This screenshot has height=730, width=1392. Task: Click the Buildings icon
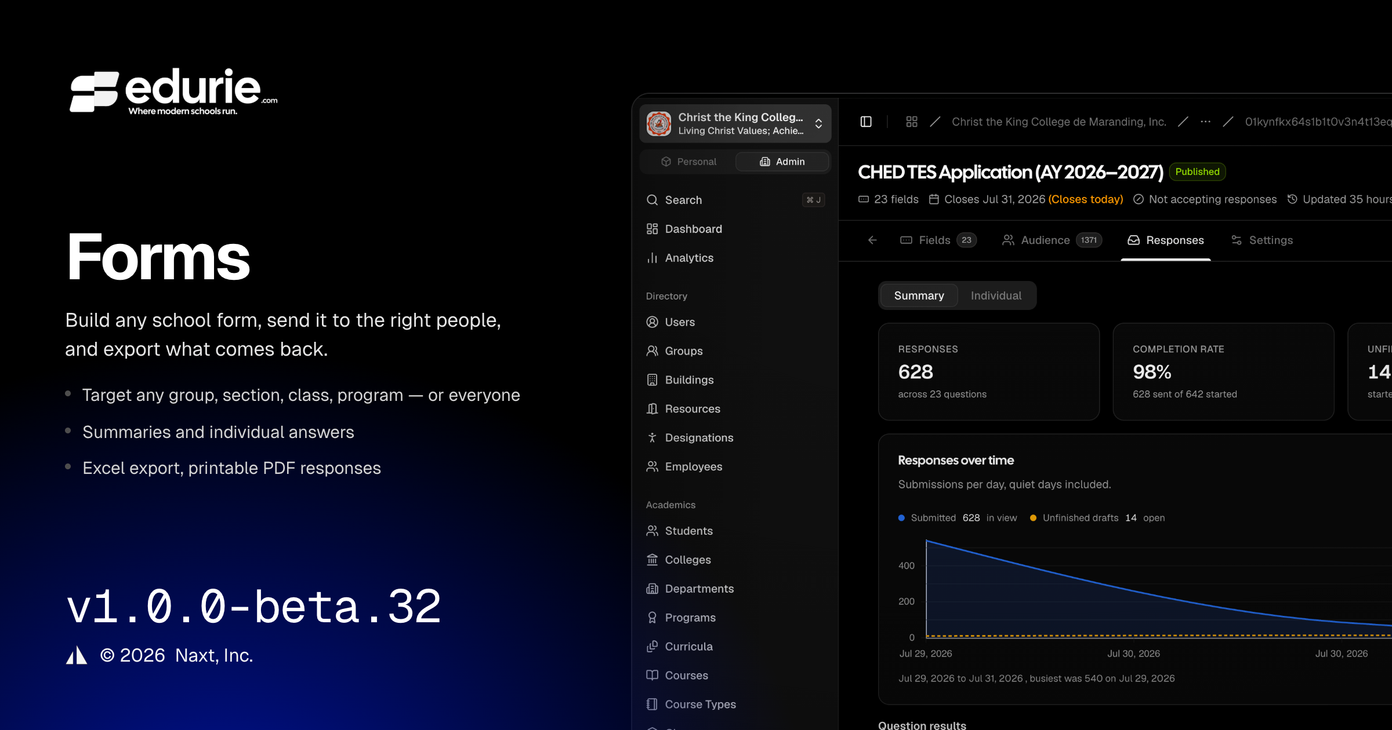(652, 380)
